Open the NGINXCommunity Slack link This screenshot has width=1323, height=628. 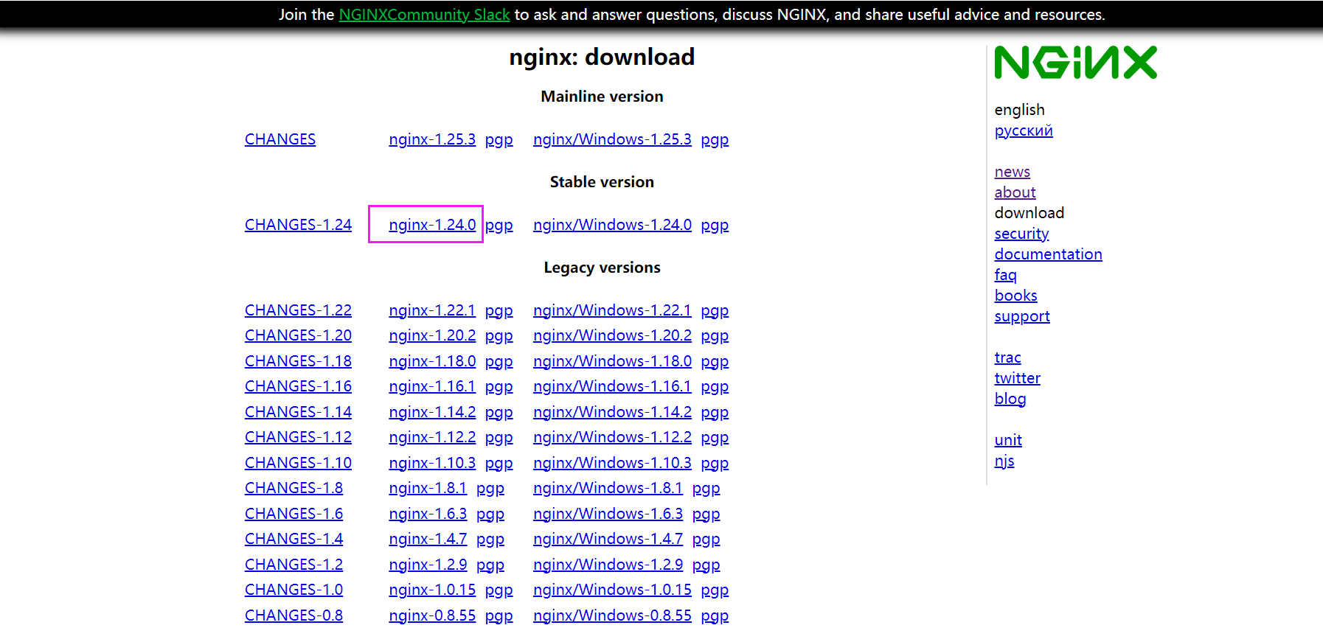coord(424,15)
